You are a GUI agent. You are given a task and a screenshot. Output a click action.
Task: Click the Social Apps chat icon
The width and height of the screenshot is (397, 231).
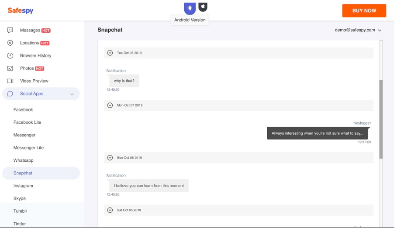point(10,94)
